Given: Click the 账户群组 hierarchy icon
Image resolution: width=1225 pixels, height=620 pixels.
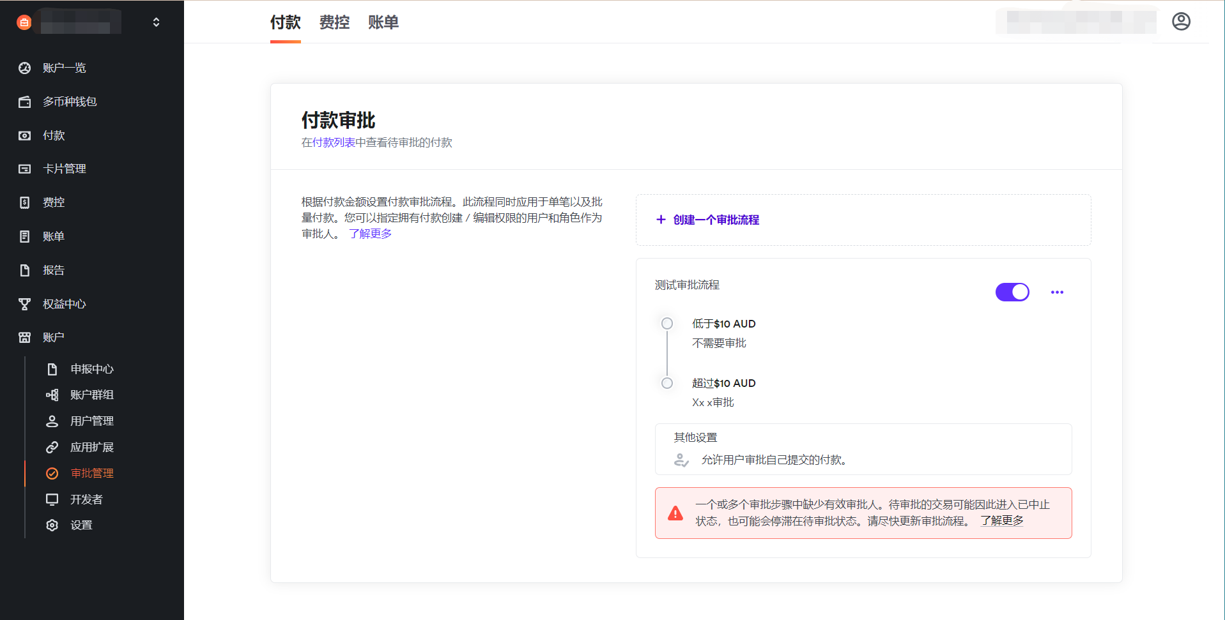Looking at the screenshot, I should (x=52, y=395).
